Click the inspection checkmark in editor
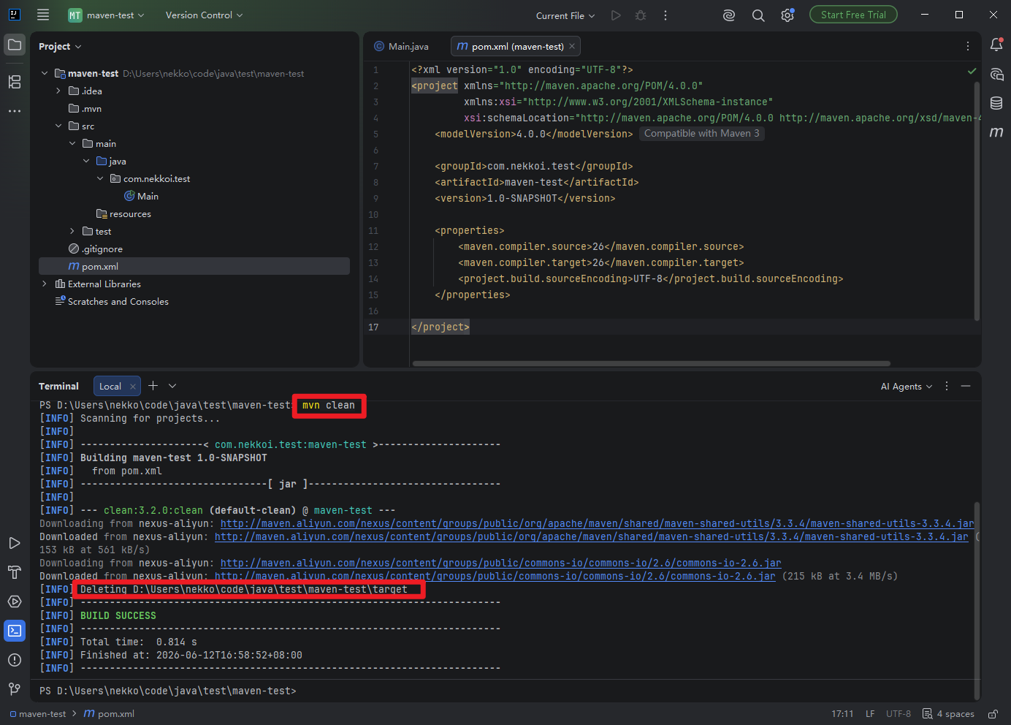The image size is (1011, 725). click(x=972, y=71)
